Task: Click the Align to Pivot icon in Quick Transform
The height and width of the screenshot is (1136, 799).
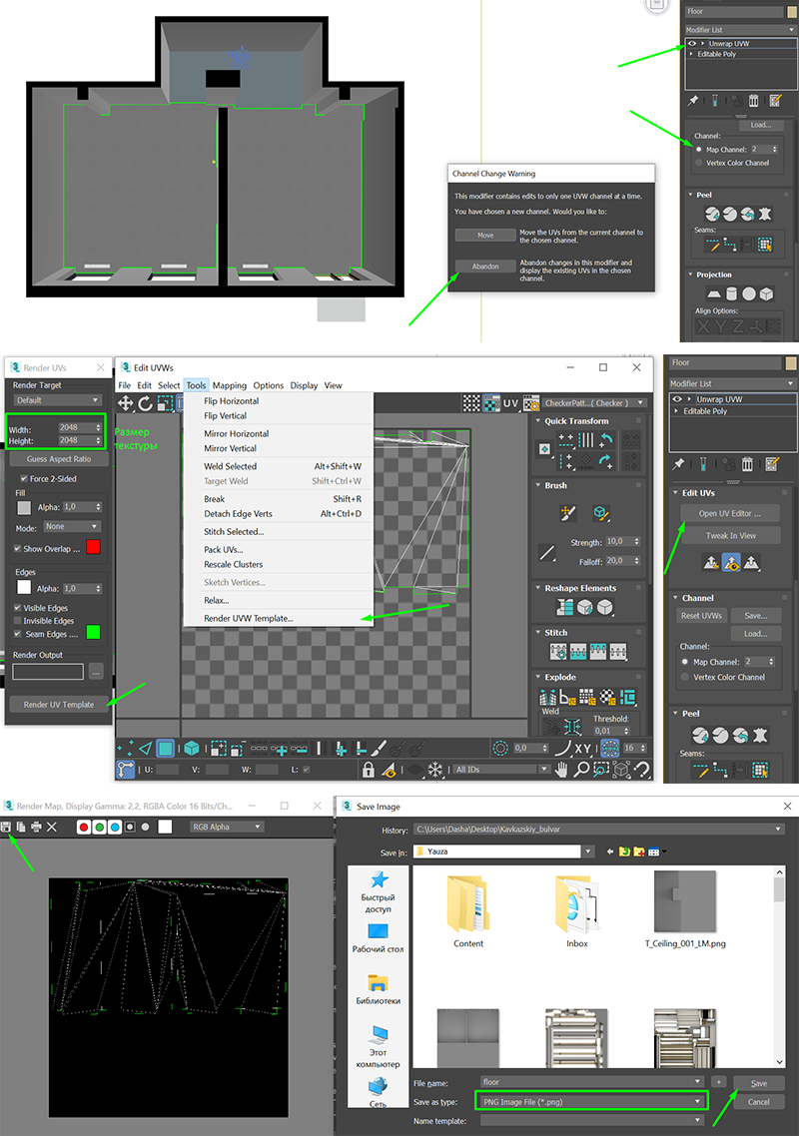Action: pyautogui.click(x=544, y=449)
